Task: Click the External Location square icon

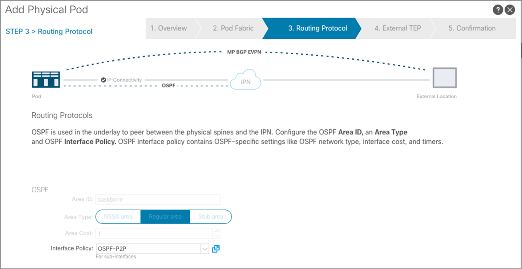Action: pos(444,78)
